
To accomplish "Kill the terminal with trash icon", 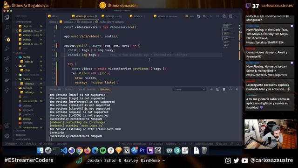I will 224,89.
